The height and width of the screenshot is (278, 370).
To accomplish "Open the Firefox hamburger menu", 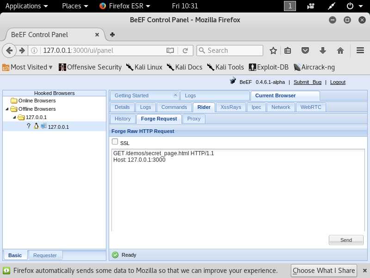I will pos(360,51).
